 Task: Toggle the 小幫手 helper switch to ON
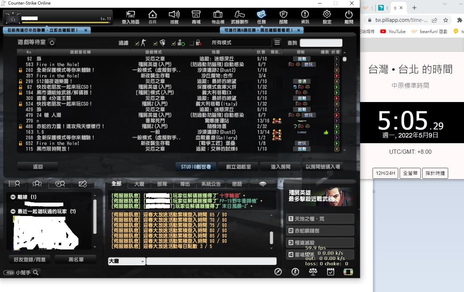point(9,272)
